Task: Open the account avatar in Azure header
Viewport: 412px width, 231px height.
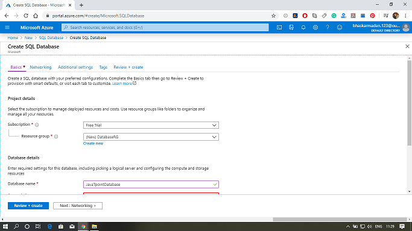Action: [x=406, y=28]
